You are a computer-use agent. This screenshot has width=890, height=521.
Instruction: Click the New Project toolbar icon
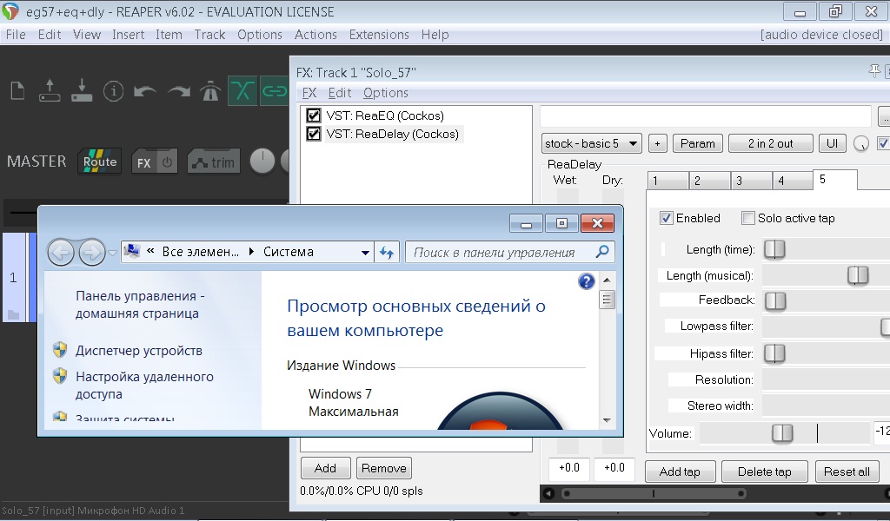[x=17, y=90]
